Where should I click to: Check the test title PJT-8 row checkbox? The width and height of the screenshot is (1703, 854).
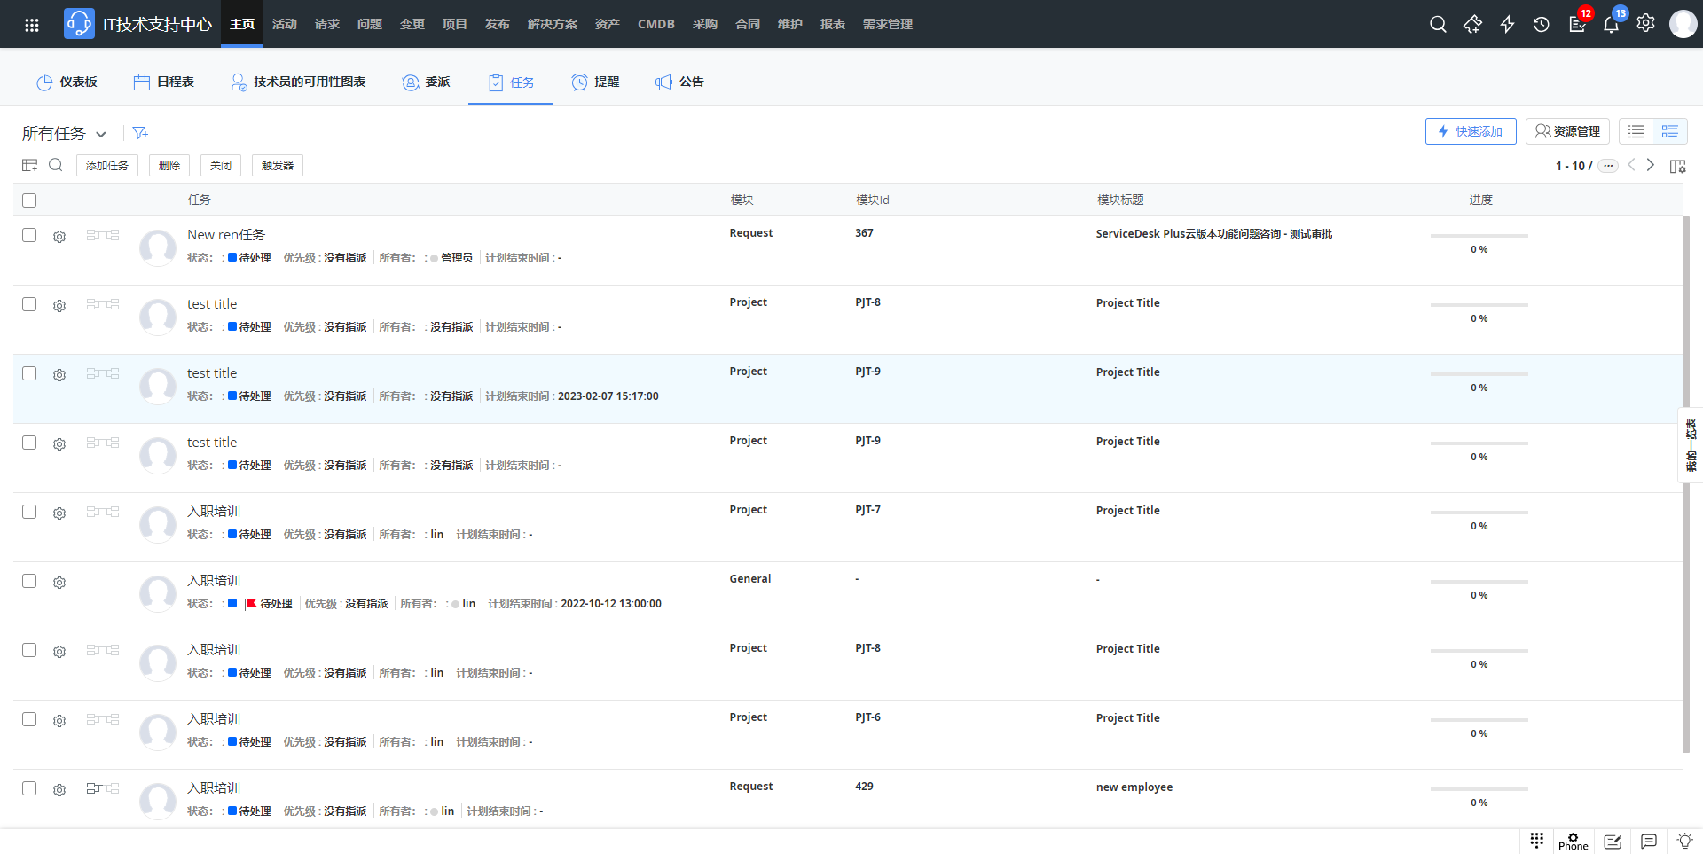29,304
